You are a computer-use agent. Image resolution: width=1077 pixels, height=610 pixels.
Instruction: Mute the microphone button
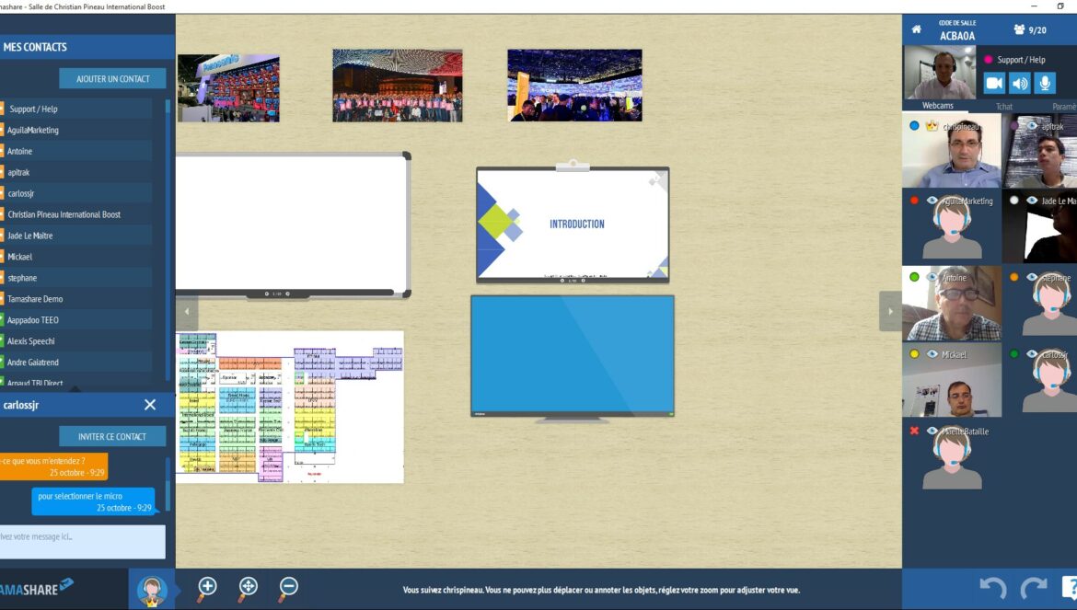point(1044,84)
